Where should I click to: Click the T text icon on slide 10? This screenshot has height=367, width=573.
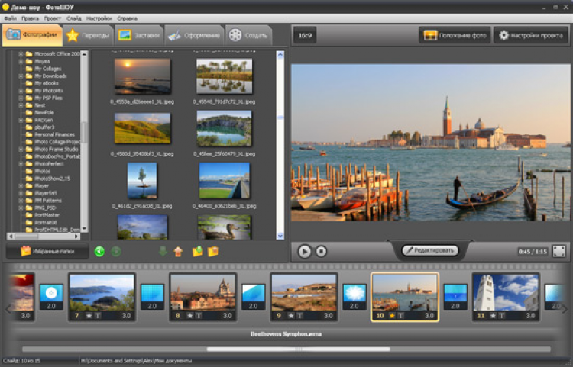(401, 316)
